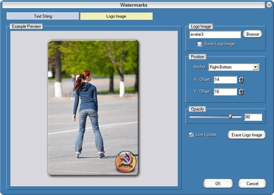Switch to the Text String tab
The height and width of the screenshot is (195, 274).
(x=43, y=16)
